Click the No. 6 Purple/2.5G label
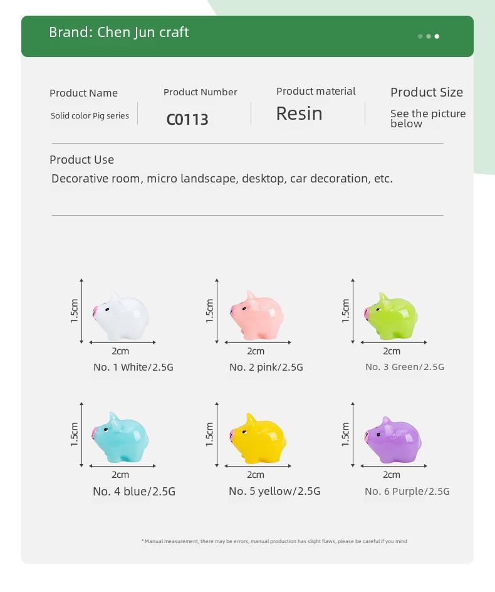This screenshot has width=495, height=592. (x=407, y=491)
